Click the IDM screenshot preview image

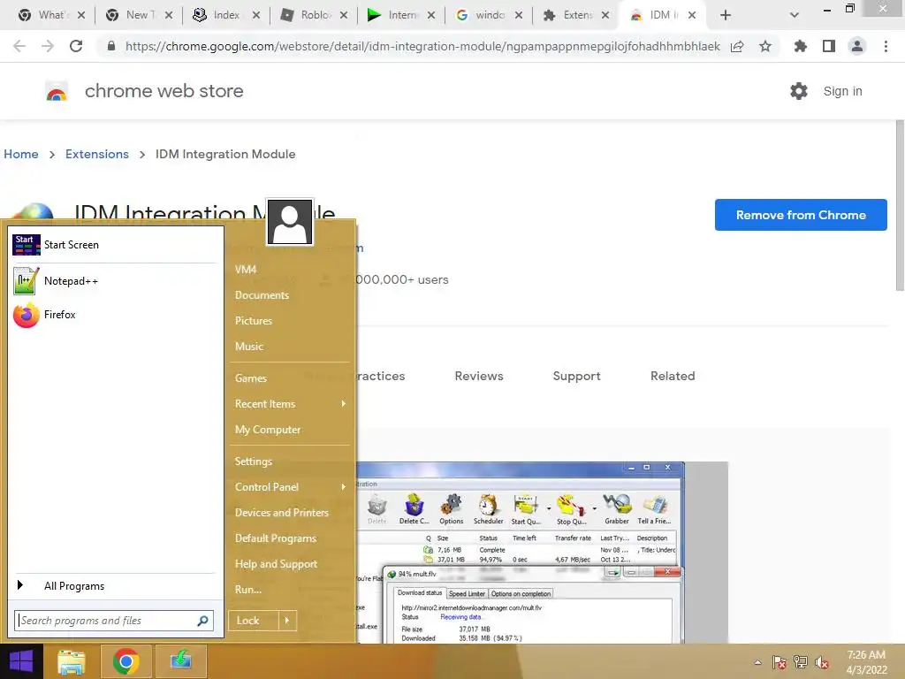(543, 553)
